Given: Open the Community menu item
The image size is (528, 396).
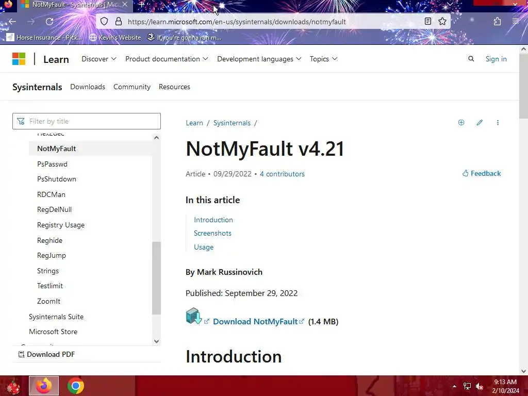Looking at the screenshot, I should coord(131,87).
